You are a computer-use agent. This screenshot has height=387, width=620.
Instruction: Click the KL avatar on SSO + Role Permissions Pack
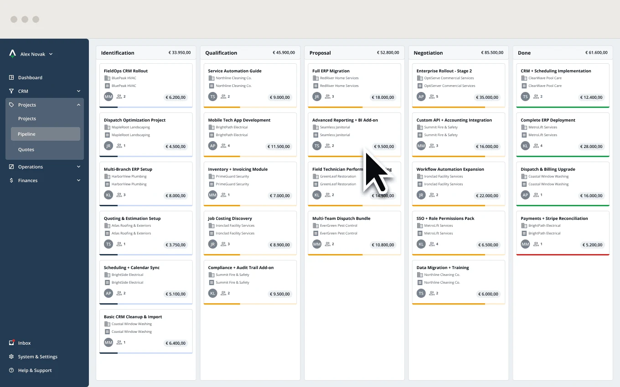pos(421,244)
